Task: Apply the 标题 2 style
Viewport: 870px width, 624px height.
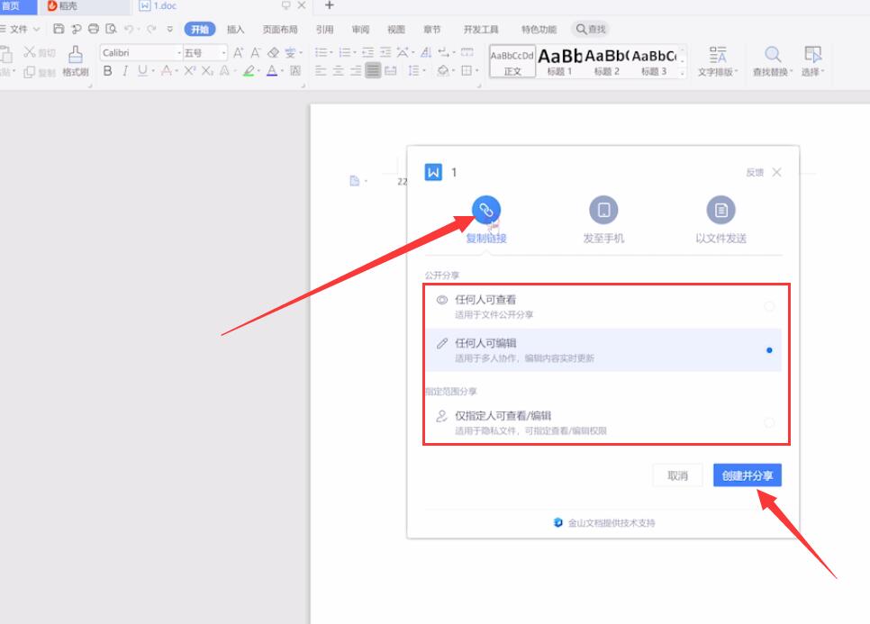Action: pyautogui.click(x=606, y=61)
